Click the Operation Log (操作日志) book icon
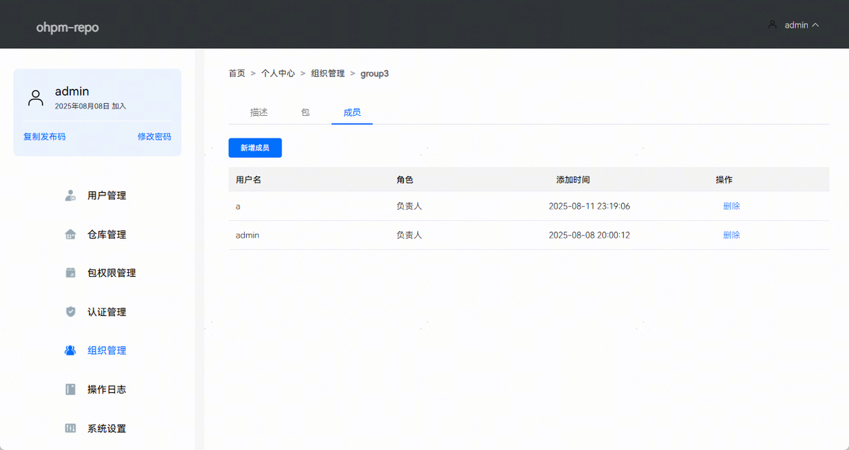Image resolution: width=849 pixels, height=450 pixels. point(70,389)
